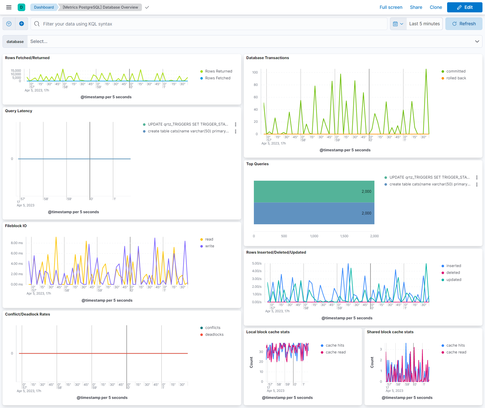The height and width of the screenshot is (408, 485).
Task: Clone this dashboard
Action: [435, 7]
